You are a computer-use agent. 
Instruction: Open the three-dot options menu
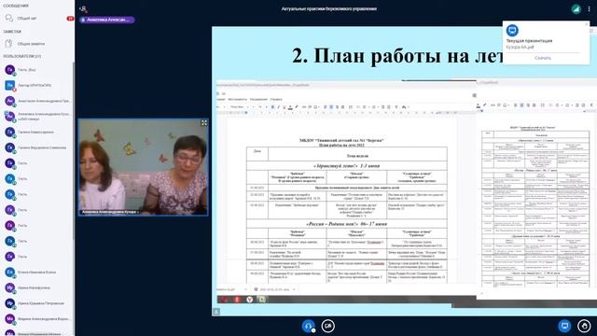pyautogui.click(x=589, y=8)
